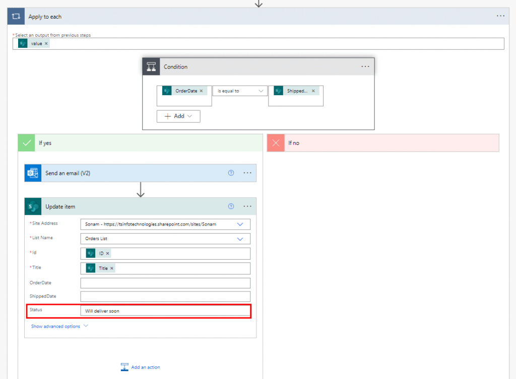Image resolution: width=516 pixels, height=379 pixels.
Task: Expand the Send an email (V2) action
Action: (141, 173)
